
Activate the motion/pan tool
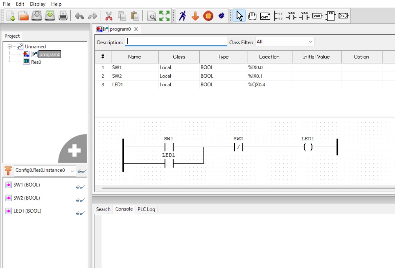[252, 15]
